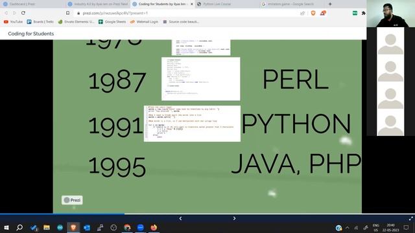This screenshot has height=233, width=415.
Task: Open Firefox from taskbar
Action: (x=154, y=227)
